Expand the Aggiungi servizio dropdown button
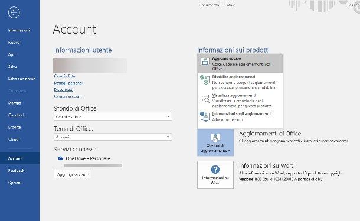360x221 pixels. [x=73, y=174]
